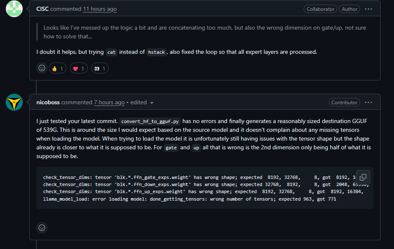Click the 'llama_model_load: error loading model' line

point(189,199)
